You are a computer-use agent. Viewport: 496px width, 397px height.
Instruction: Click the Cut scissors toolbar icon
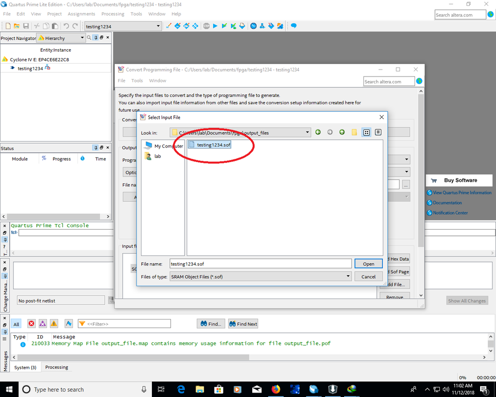(37, 26)
